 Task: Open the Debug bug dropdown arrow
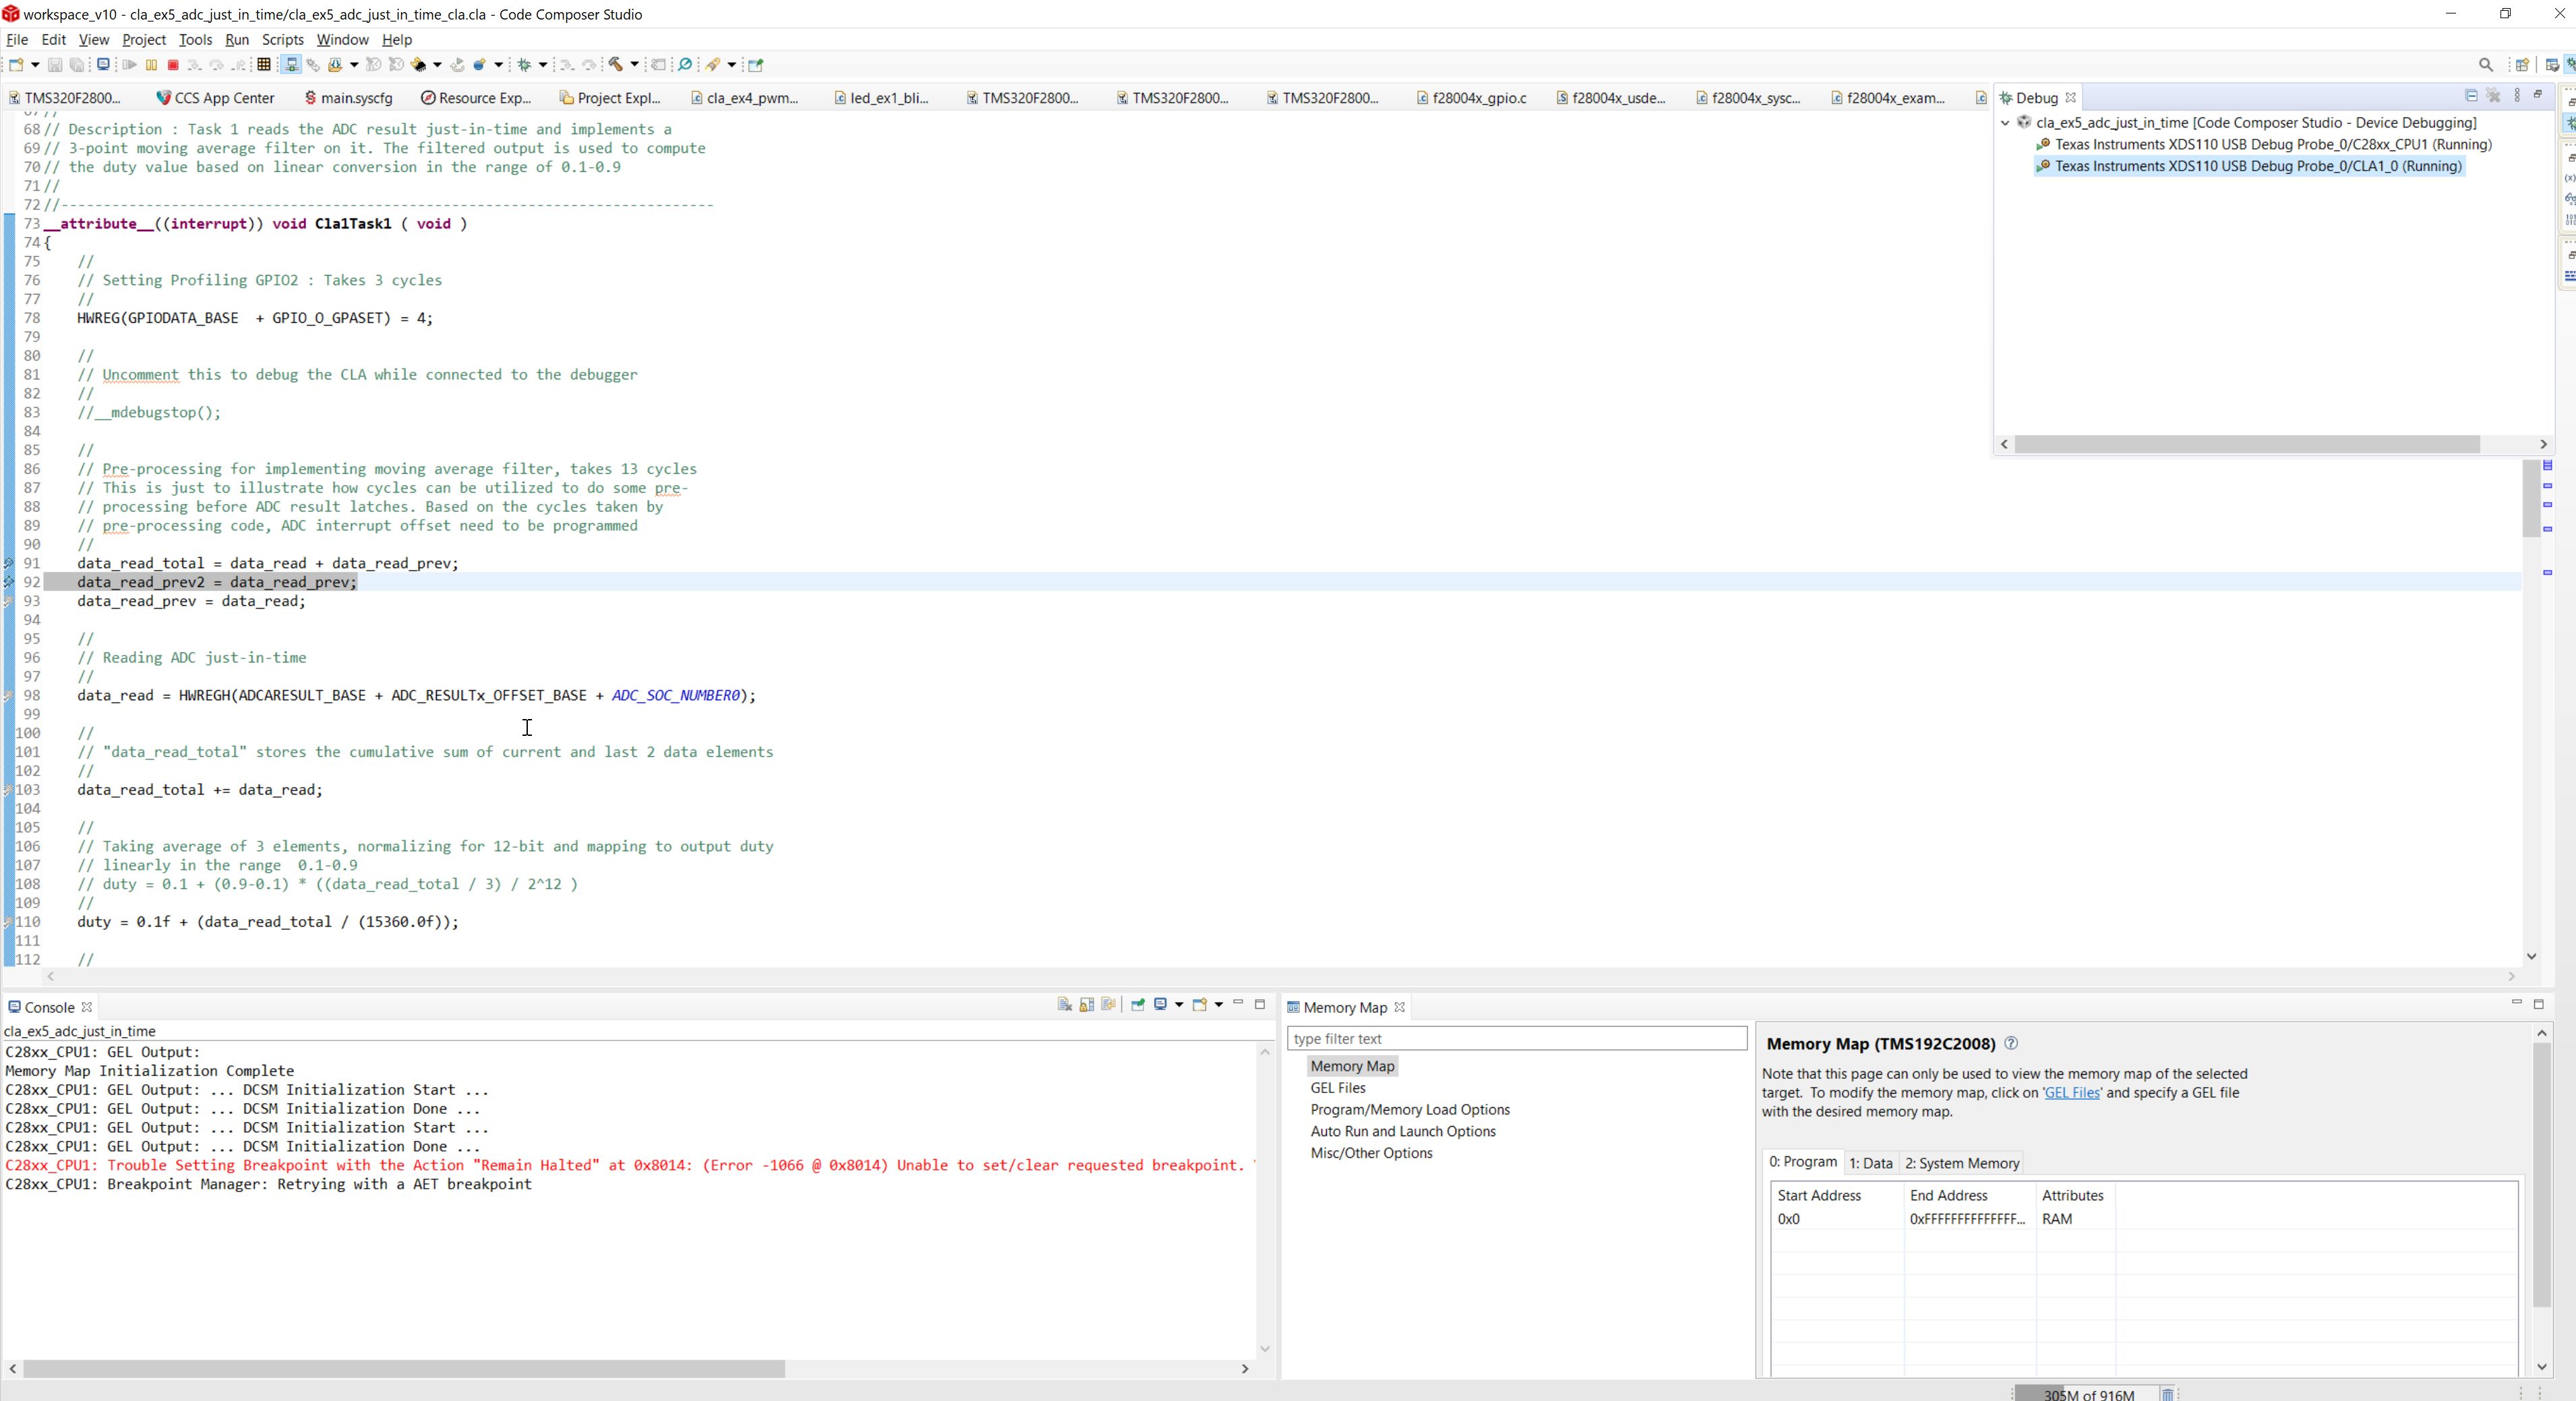click(x=543, y=65)
